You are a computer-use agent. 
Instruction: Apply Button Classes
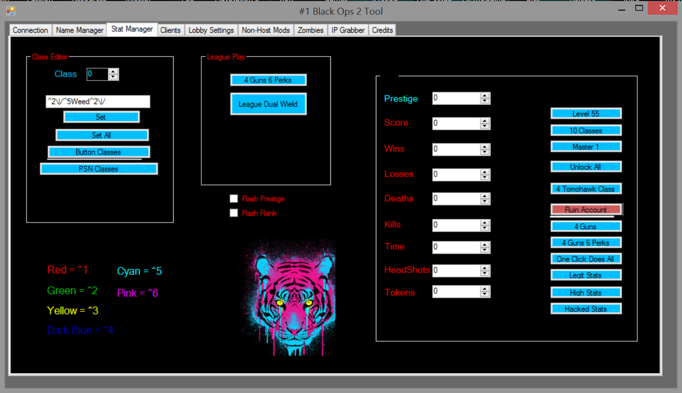[x=98, y=152]
